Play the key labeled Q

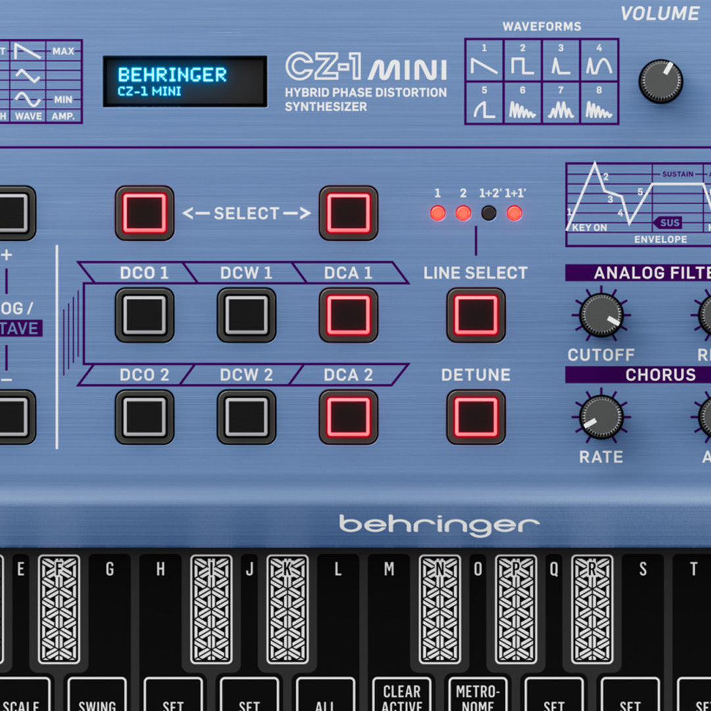click(x=554, y=612)
